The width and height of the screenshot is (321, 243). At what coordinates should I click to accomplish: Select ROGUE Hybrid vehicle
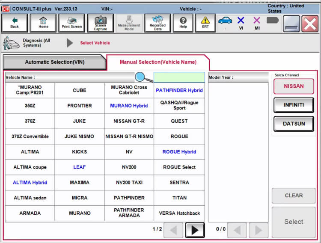(x=179, y=152)
